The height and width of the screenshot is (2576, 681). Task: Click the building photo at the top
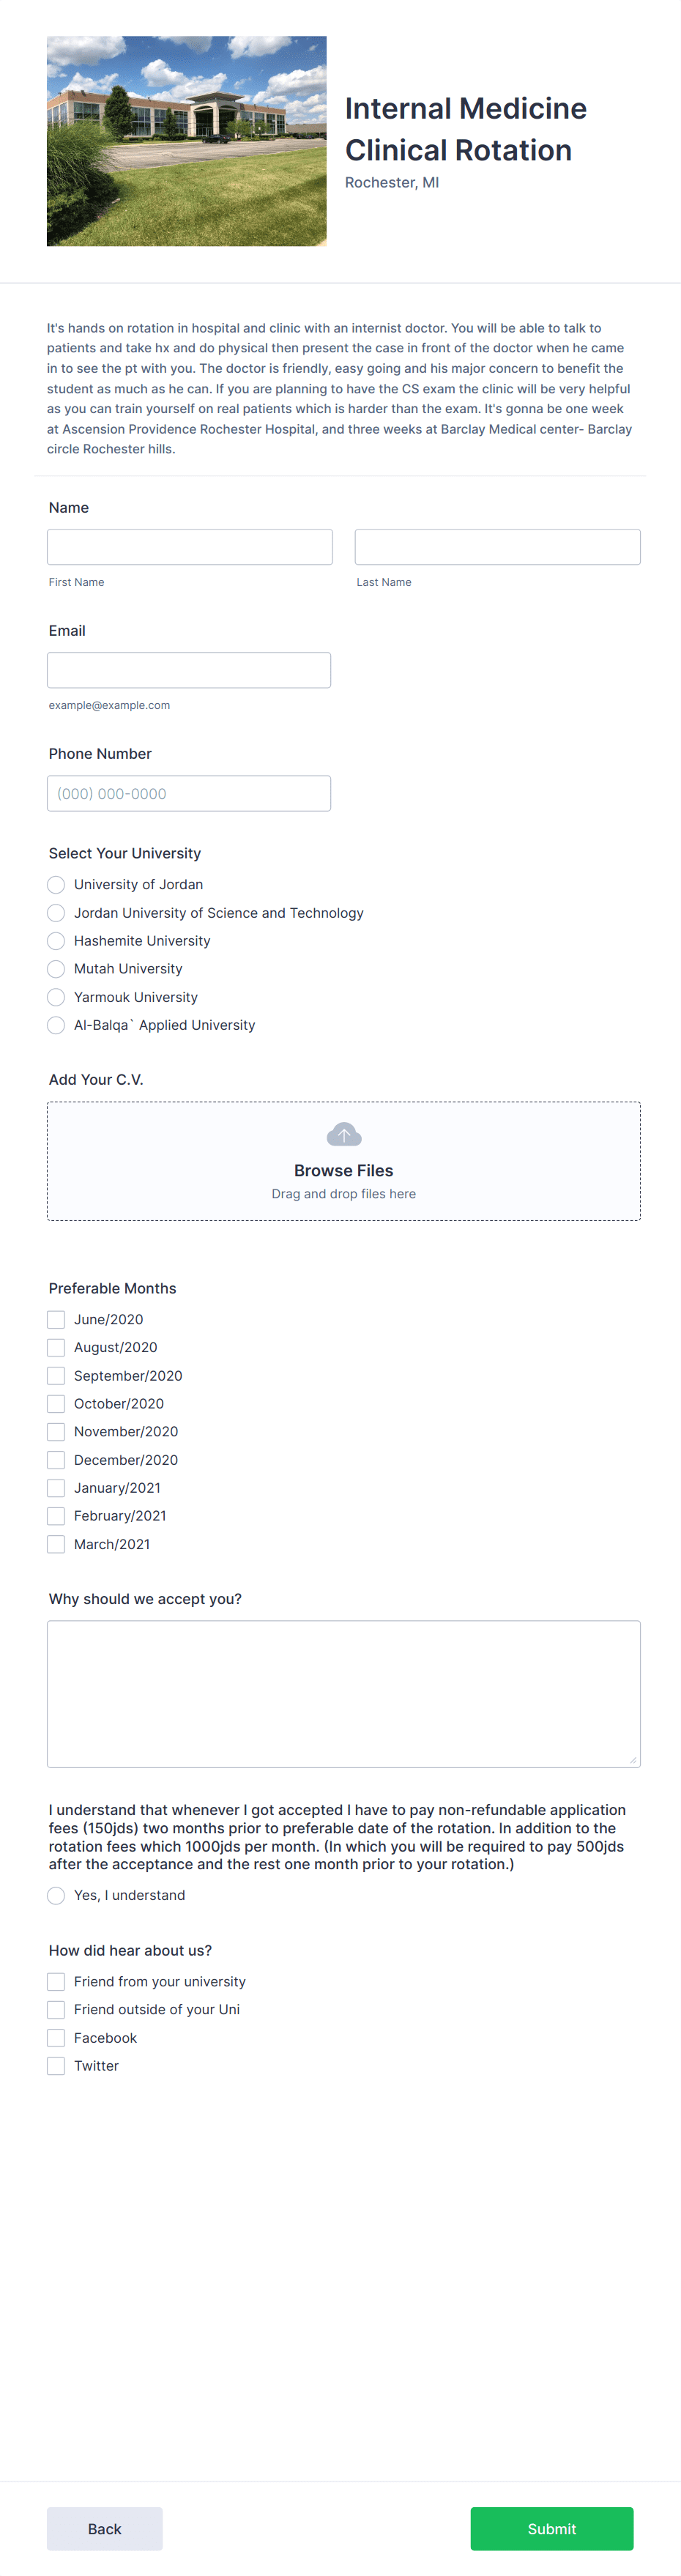point(186,140)
